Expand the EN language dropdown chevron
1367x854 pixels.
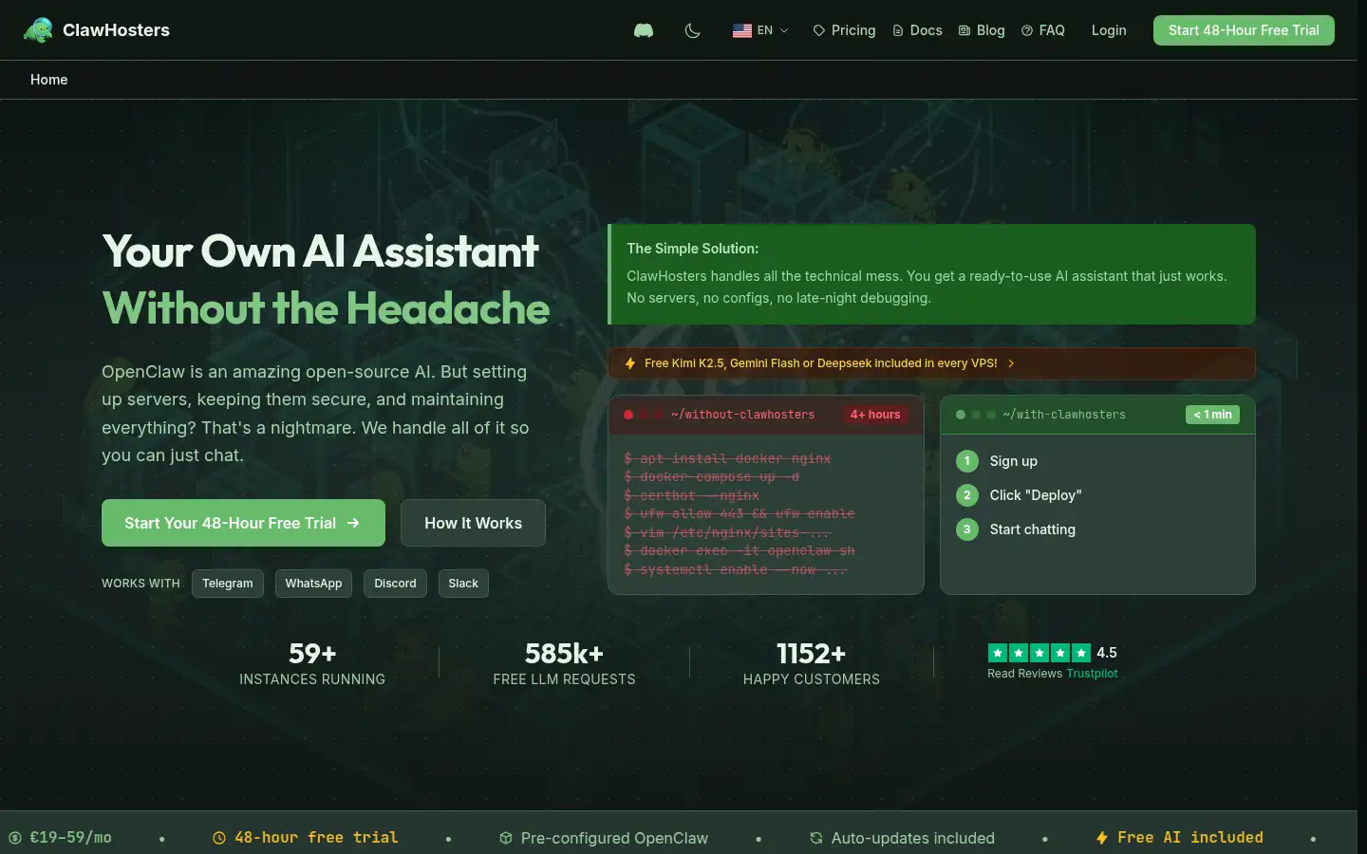784,30
